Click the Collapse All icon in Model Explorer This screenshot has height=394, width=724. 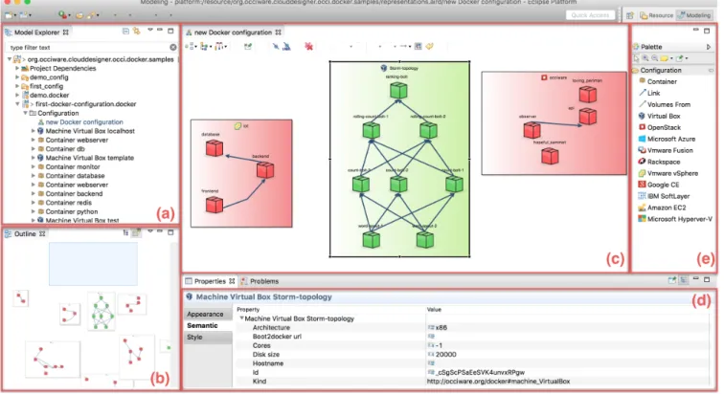(x=125, y=32)
